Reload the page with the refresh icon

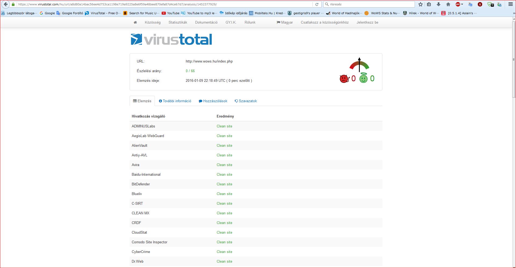pyautogui.click(x=317, y=4)
